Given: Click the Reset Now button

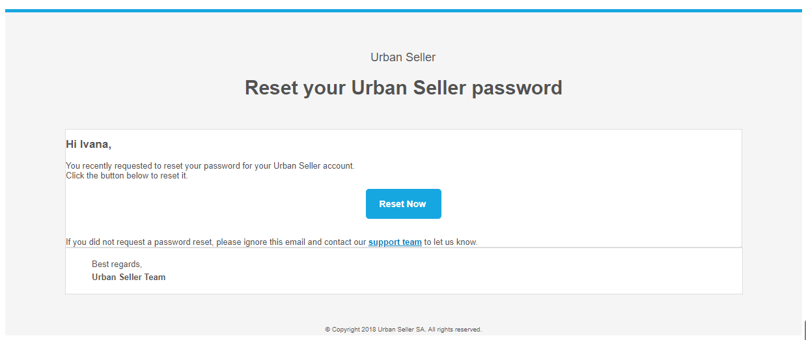Looking at the screenshot, I should 403,204.
